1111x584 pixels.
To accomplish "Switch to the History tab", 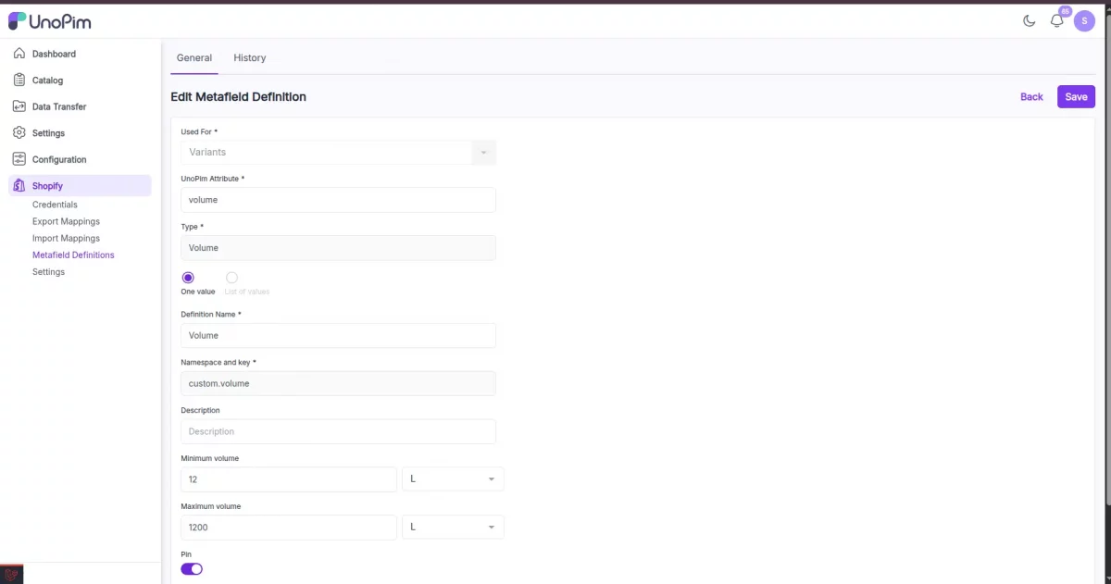I will point(249,57).
